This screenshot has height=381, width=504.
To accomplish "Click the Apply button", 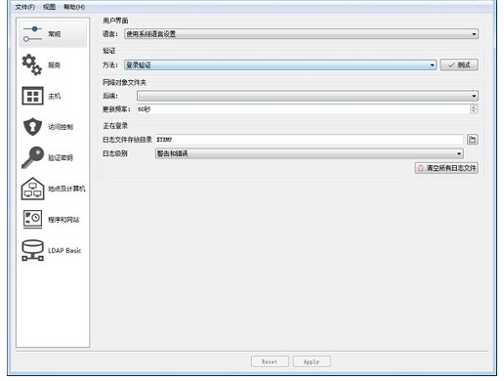I will [x=312, y=361].
